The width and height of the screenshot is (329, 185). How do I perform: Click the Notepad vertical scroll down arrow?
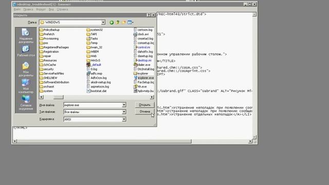tap(254, 137)
